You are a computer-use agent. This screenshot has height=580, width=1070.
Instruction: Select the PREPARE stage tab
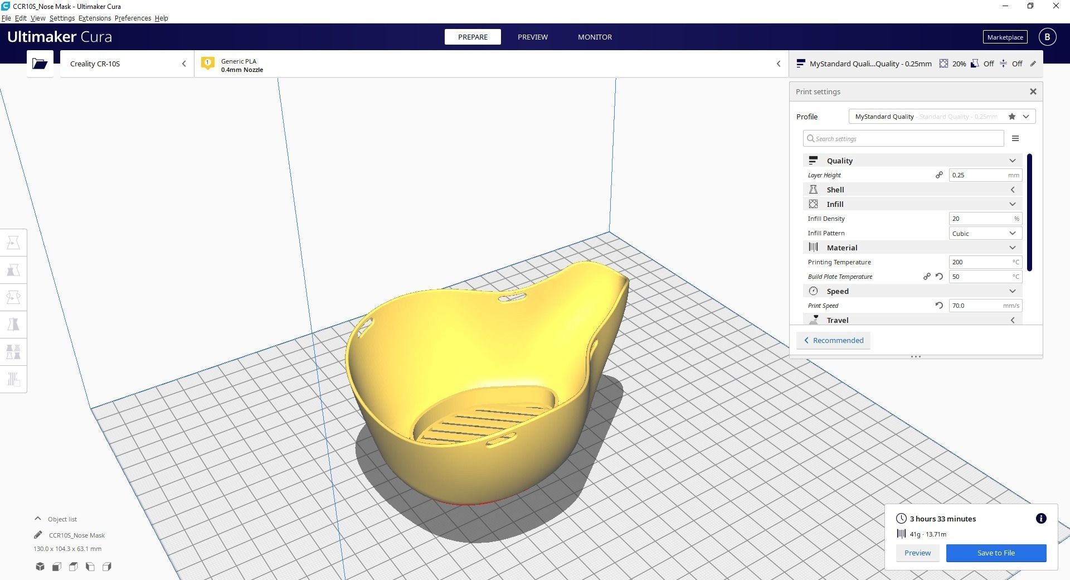click(473, 37)
